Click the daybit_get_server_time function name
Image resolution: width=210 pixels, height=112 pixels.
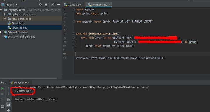pos(103,34)
